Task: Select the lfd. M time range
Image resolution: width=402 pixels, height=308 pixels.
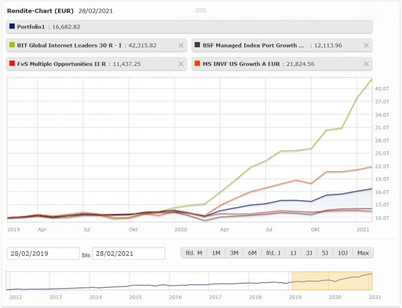Action: coord(194,253)
